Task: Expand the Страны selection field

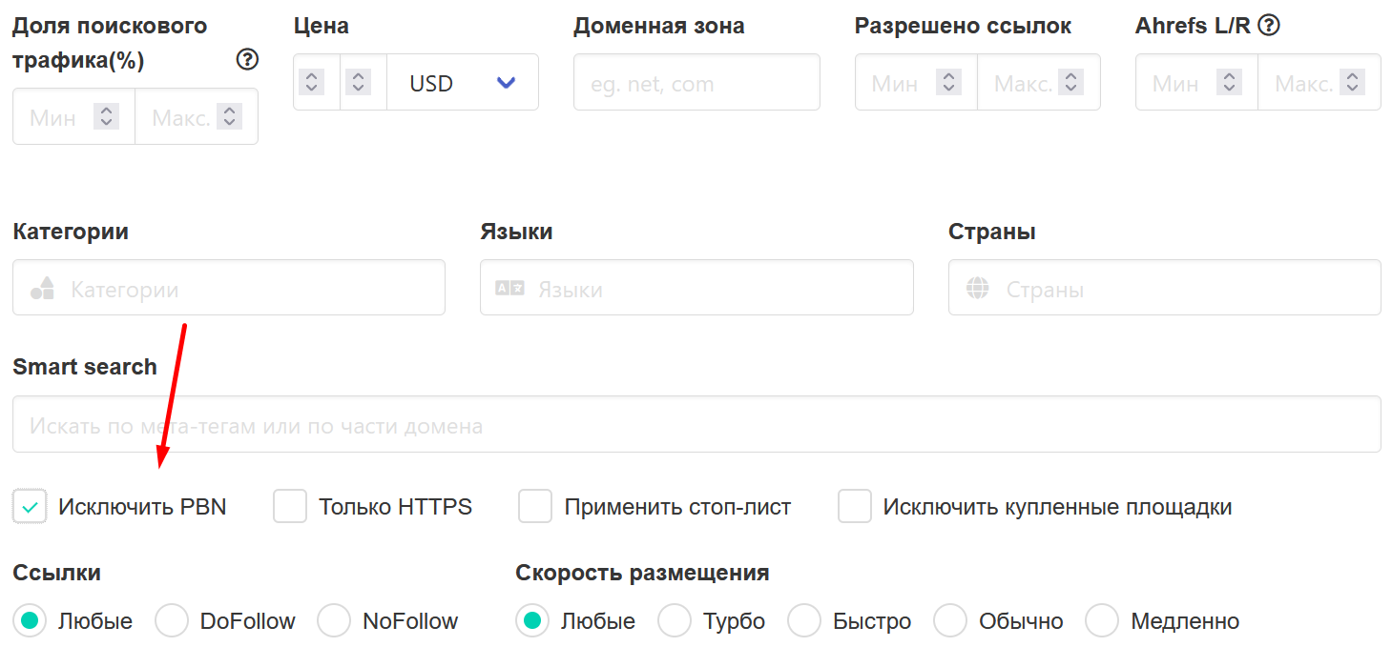Action: (1164, 289)
